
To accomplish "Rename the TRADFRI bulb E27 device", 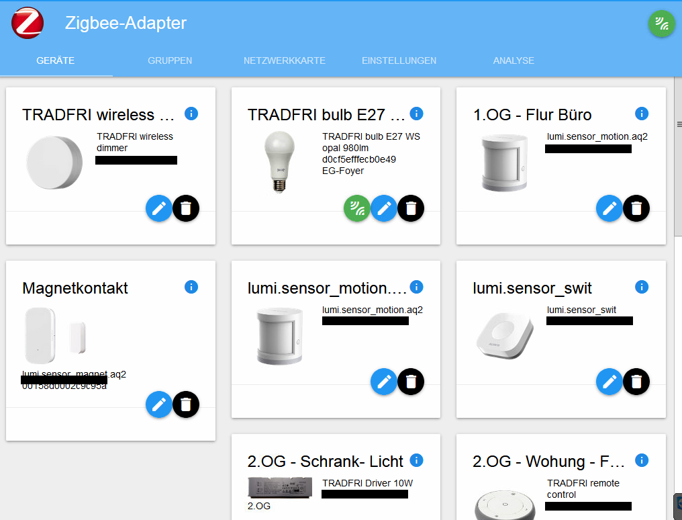I will 384,208.
